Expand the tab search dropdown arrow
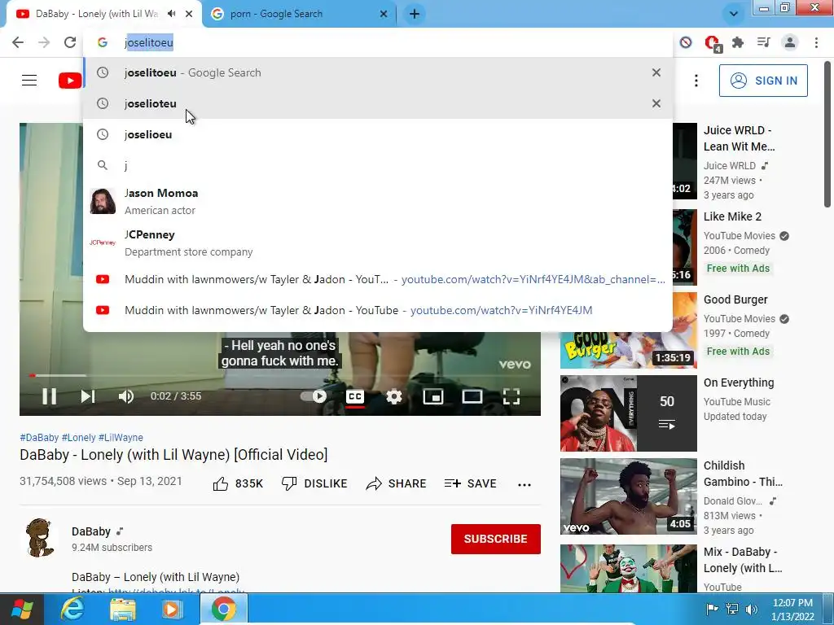Viewport: 834px width, 625px height. point(734,14)
